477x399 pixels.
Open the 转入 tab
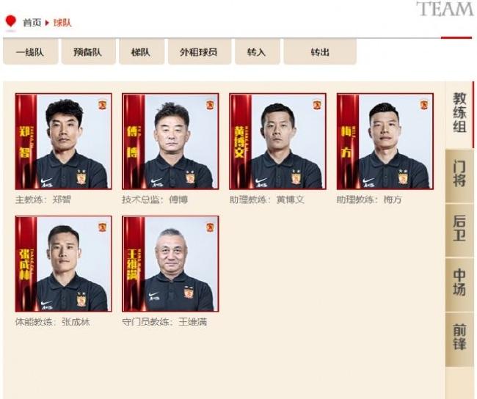click(258, 52)
